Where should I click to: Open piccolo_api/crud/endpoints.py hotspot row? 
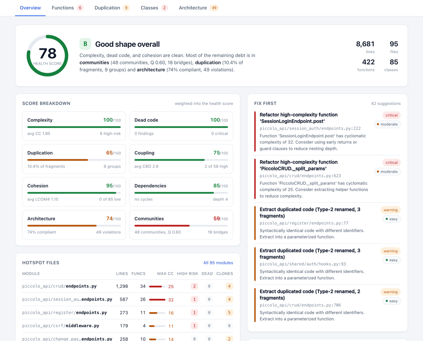(127, 286)
